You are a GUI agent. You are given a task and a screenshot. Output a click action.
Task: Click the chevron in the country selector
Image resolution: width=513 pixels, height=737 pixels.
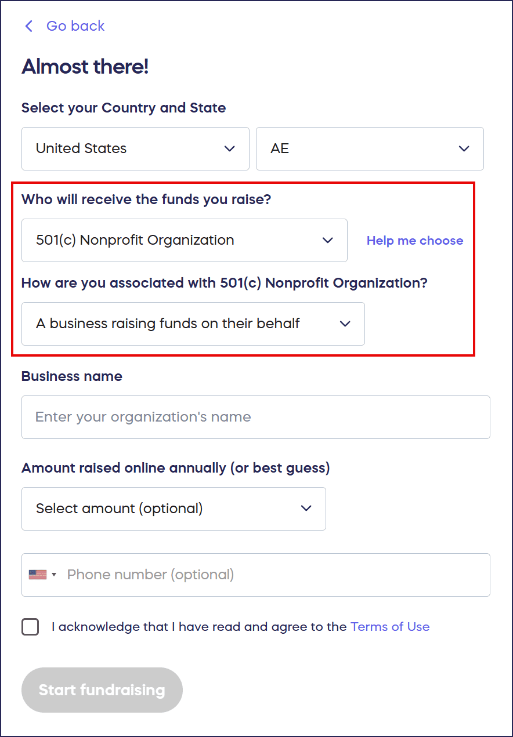pos(229,149)
